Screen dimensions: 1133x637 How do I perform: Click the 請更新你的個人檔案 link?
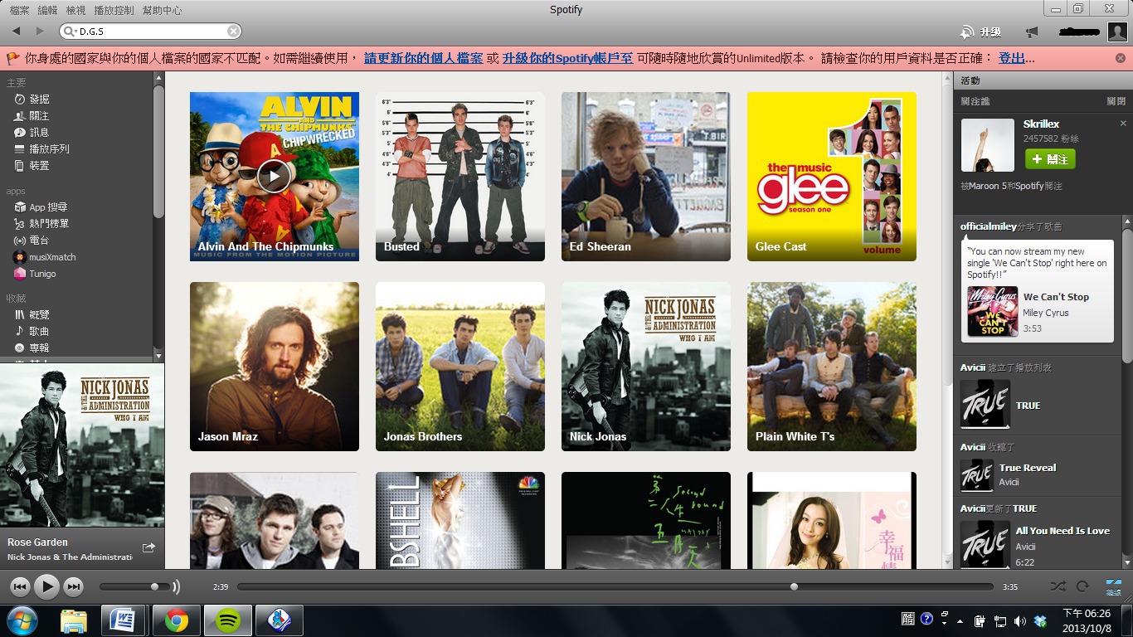pos(423,58)
